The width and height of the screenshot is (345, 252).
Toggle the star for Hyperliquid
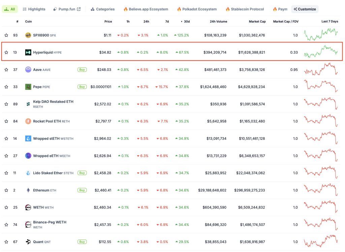[x=6, y=52]
